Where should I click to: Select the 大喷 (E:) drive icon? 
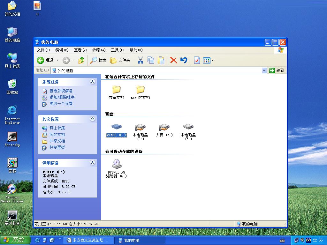pyautogui.click(x=164, y=130)
